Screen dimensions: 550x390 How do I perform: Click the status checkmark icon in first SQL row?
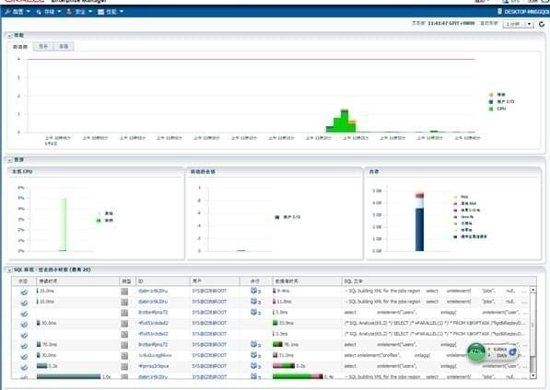(24, 292)
